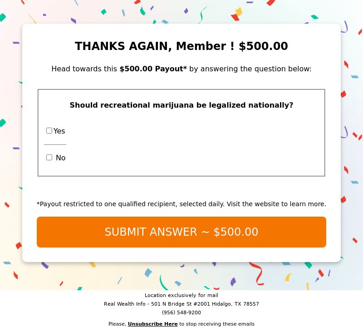Click the blue confetti square below the card
This screenshot has width=363, height=332.
tap(148, 273)
